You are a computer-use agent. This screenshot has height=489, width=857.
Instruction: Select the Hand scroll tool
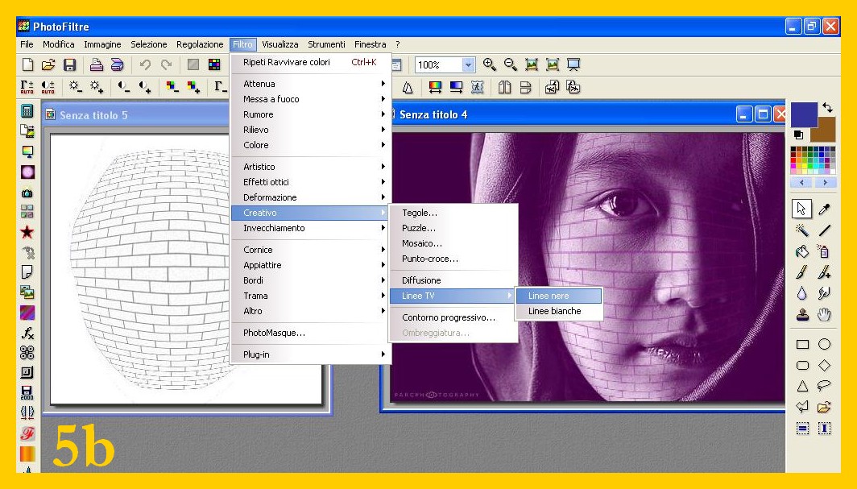click(x=824, y=315)
